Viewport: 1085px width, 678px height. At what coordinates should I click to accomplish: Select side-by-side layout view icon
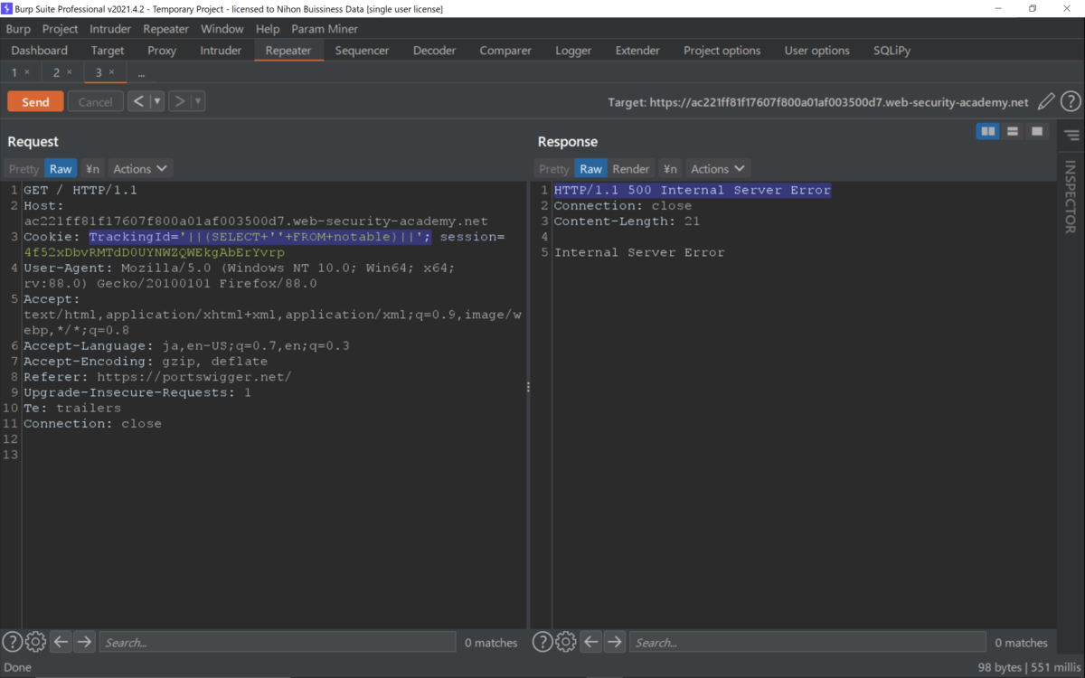tap(988, 132)
